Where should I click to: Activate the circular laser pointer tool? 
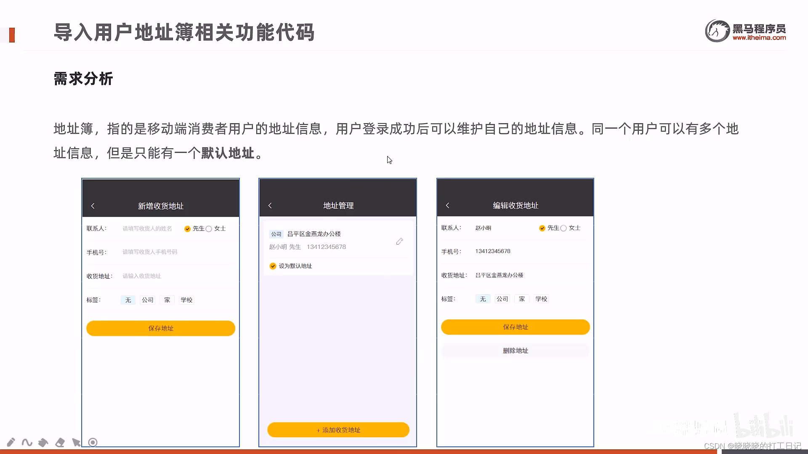[93, 442]
